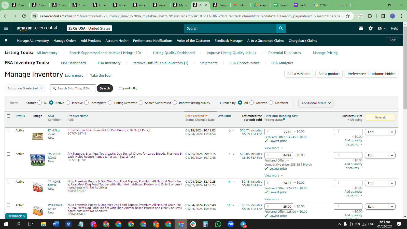Image resolution: width=407 pixels, height=229 pixels.
Task: Open Windows Start menu
Action: [6, 224]
